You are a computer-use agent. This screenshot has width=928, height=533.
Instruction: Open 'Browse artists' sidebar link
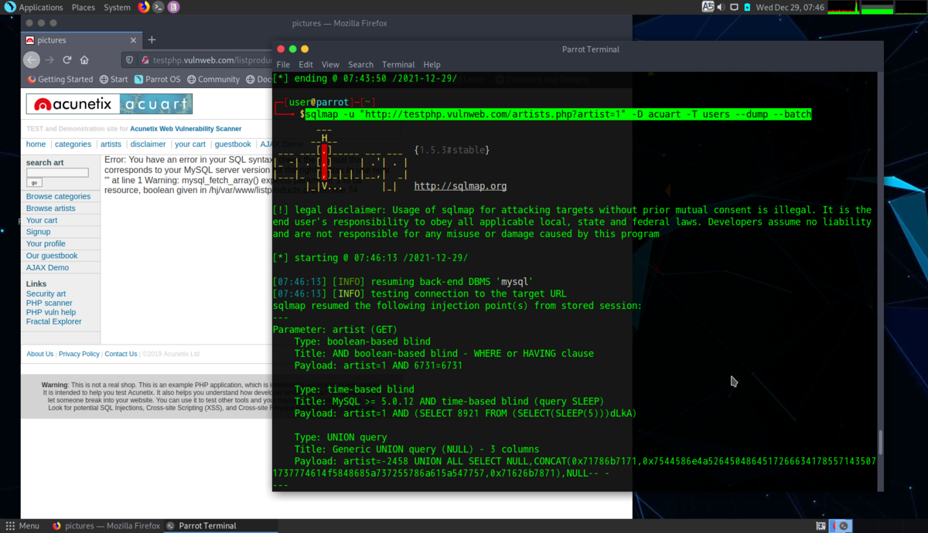coord(51,209)
